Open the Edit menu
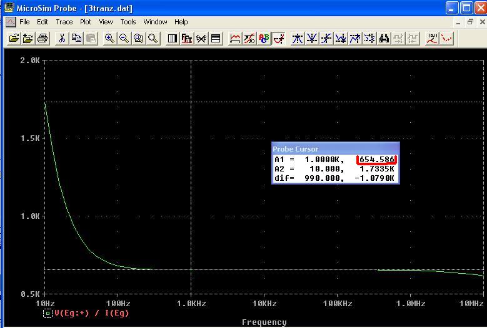This screenshot has height=328, width=487. (x=43, y=22)
